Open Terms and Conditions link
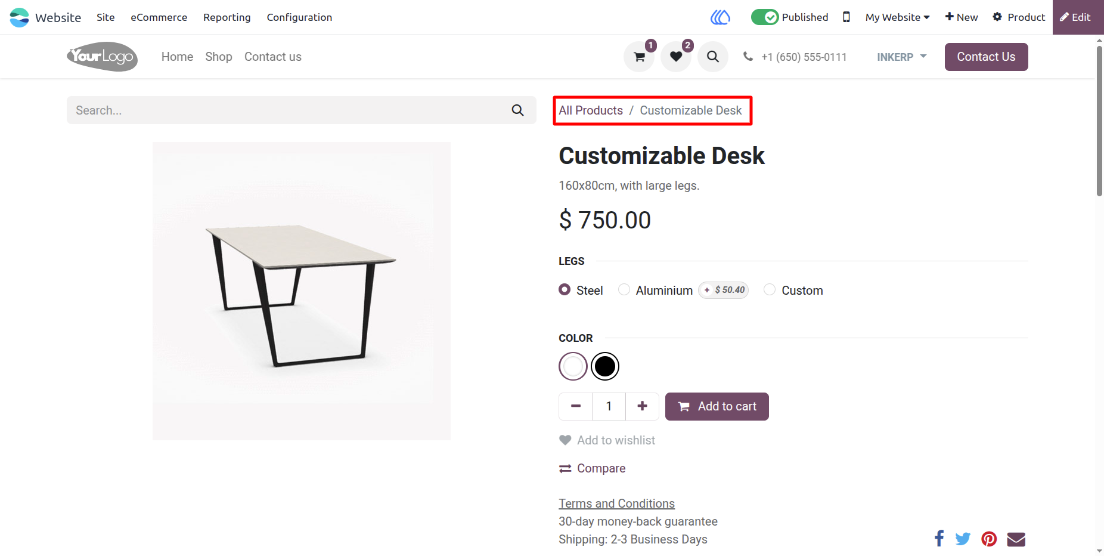 point(616,504)
